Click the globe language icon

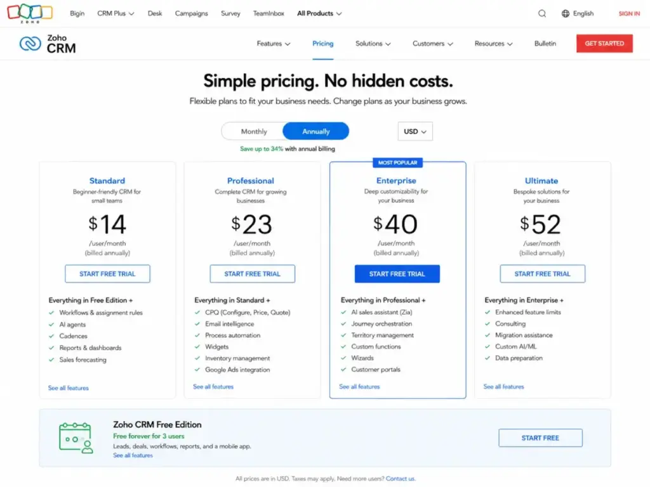click(566, 13)
